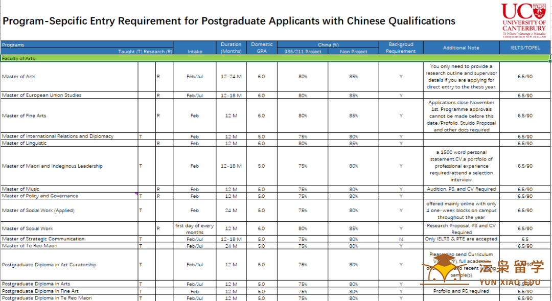This screenshot has height=301, width=552.
Task: Select the 985/211 Project header cell
Action: tap(303, 52)
